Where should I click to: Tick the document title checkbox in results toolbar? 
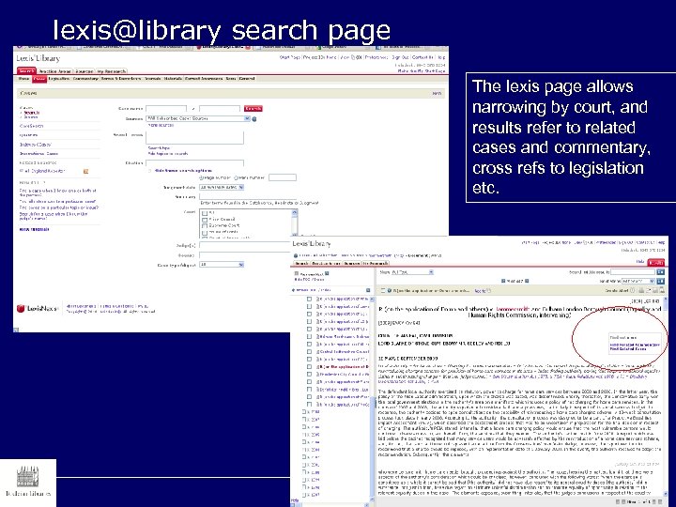(x=383, y=290)
